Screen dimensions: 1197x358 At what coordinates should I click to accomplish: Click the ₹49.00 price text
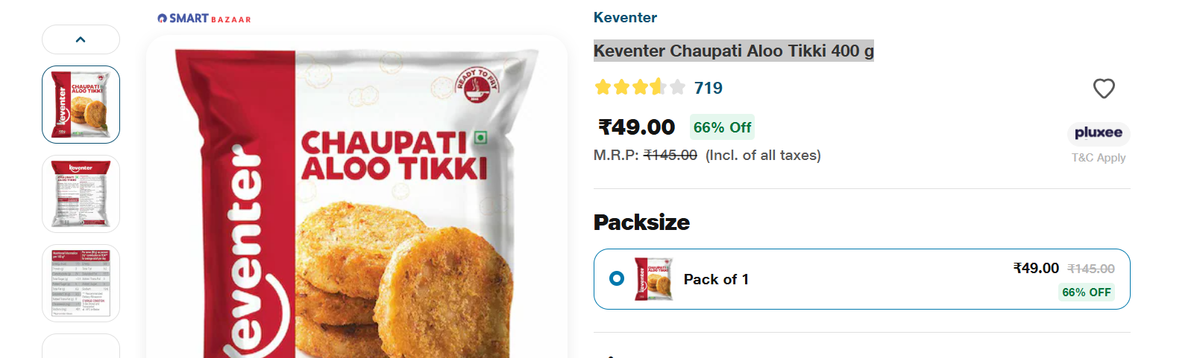pyautogui.click(x=636, y=127)
